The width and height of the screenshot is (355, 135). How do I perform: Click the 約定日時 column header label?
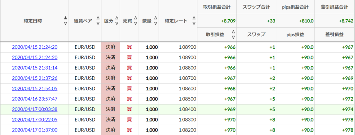pos(33,21)
